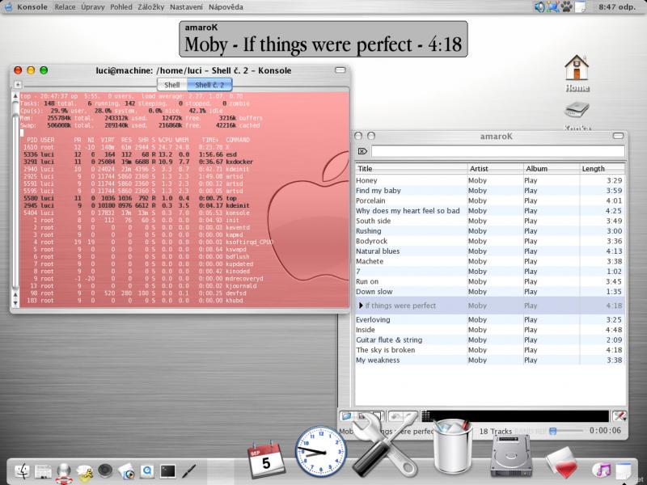Image resolution: width=647 pixels, height=485 pixels.
Task: Select track 'Machete'
Action: [x=490, y=261]
